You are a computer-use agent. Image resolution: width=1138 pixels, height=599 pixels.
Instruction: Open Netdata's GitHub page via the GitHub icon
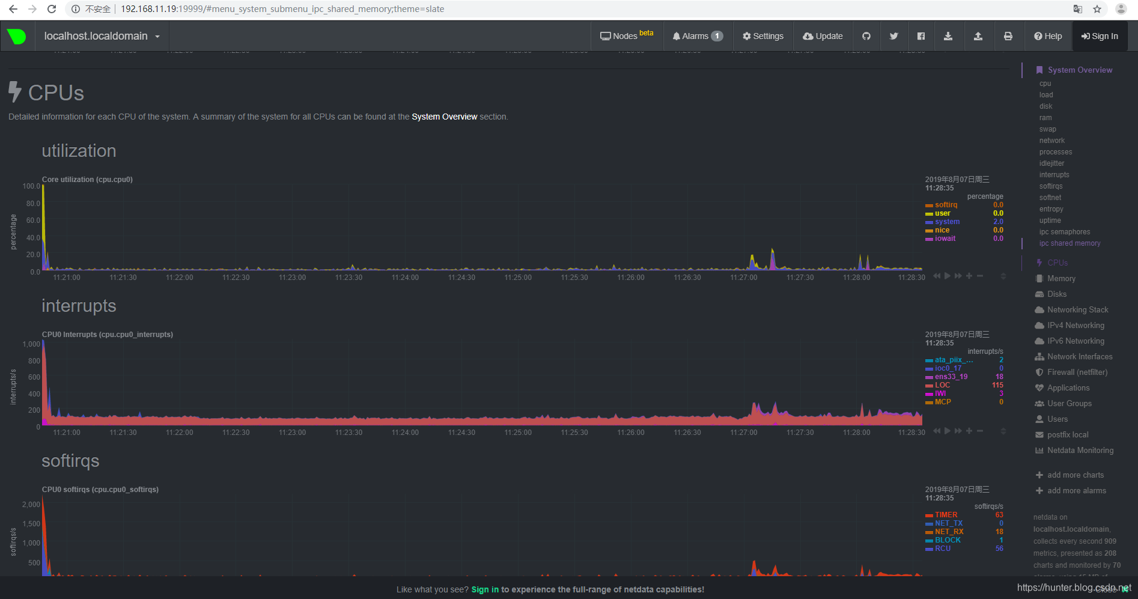point(866,36)
